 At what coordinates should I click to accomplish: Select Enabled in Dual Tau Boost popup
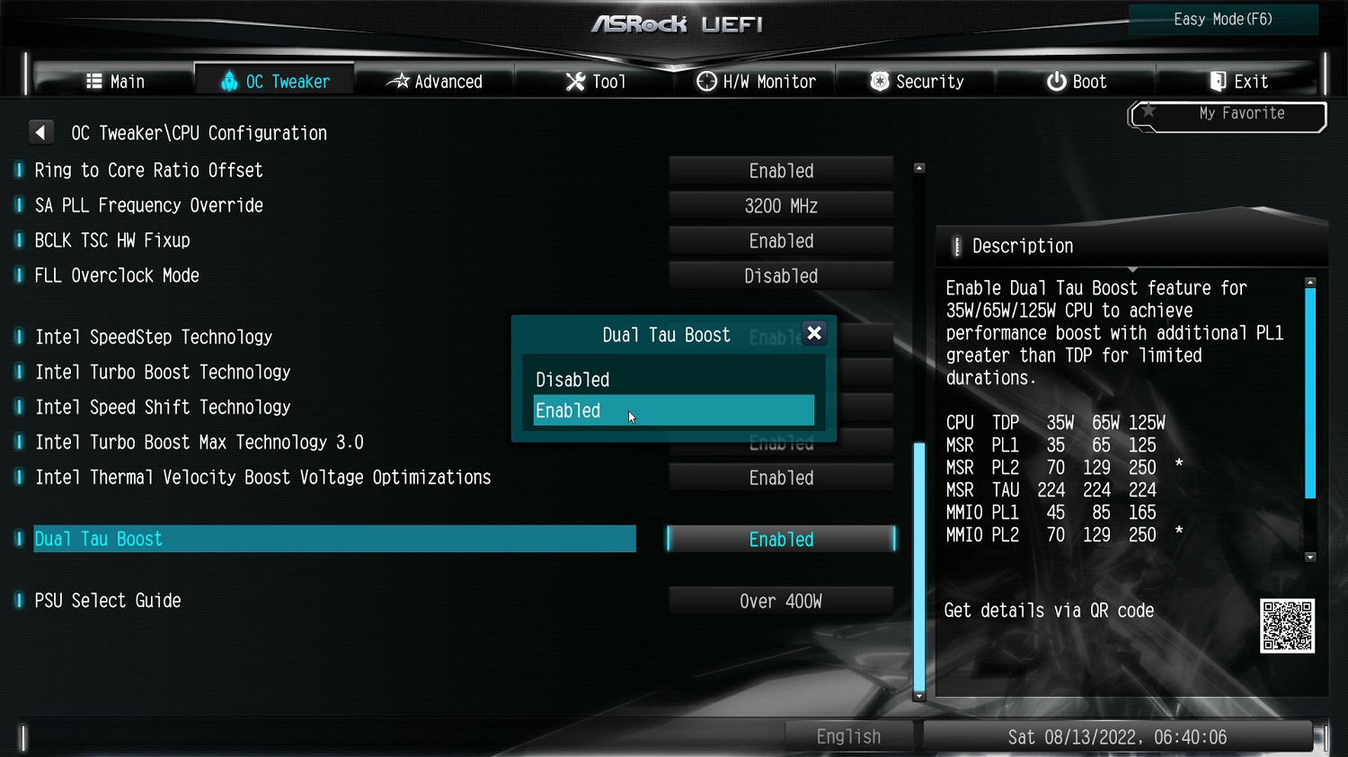coord(673,410)
